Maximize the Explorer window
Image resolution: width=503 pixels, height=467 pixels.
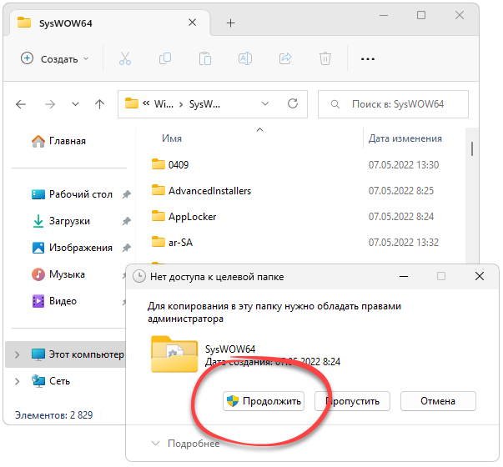click(x=421, y=15)
